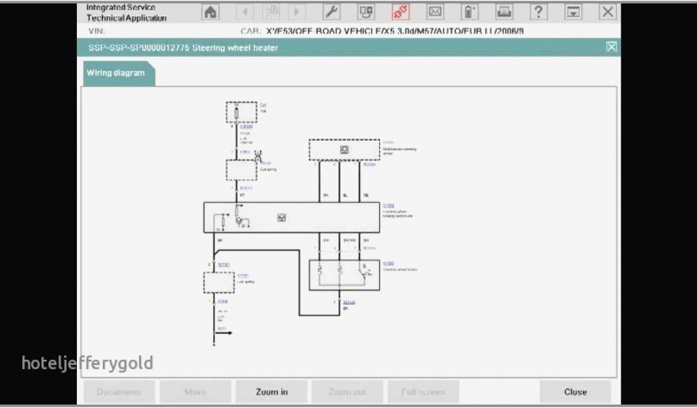697x408 pixels.
Task: Click the Home icon in toolbar
Action: (211, 12)
